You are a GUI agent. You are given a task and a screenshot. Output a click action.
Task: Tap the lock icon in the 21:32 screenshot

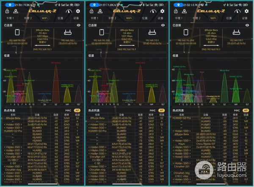coord(176,11)
